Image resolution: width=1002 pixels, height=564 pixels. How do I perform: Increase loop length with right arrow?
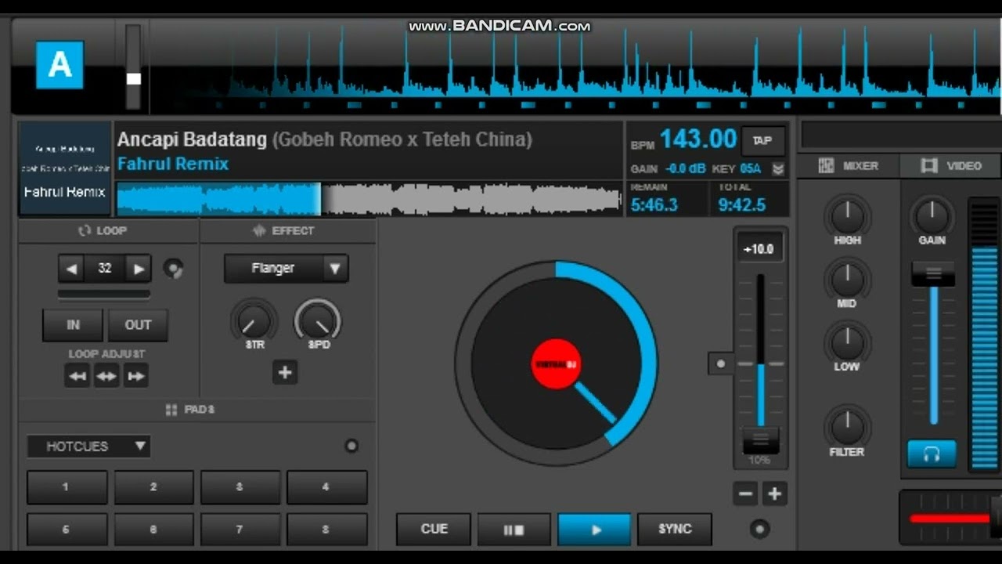[138, 269]
